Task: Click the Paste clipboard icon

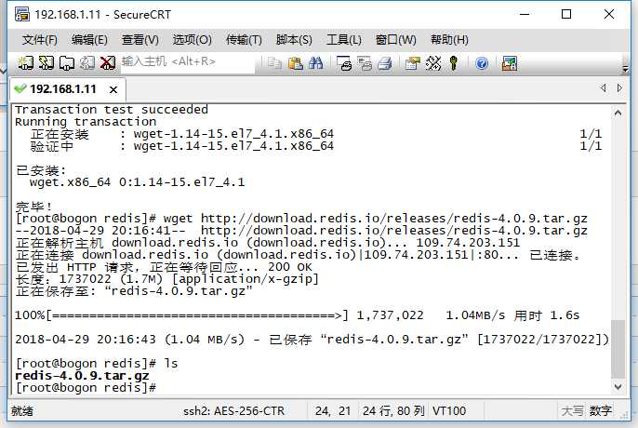Action: (296, 63)
